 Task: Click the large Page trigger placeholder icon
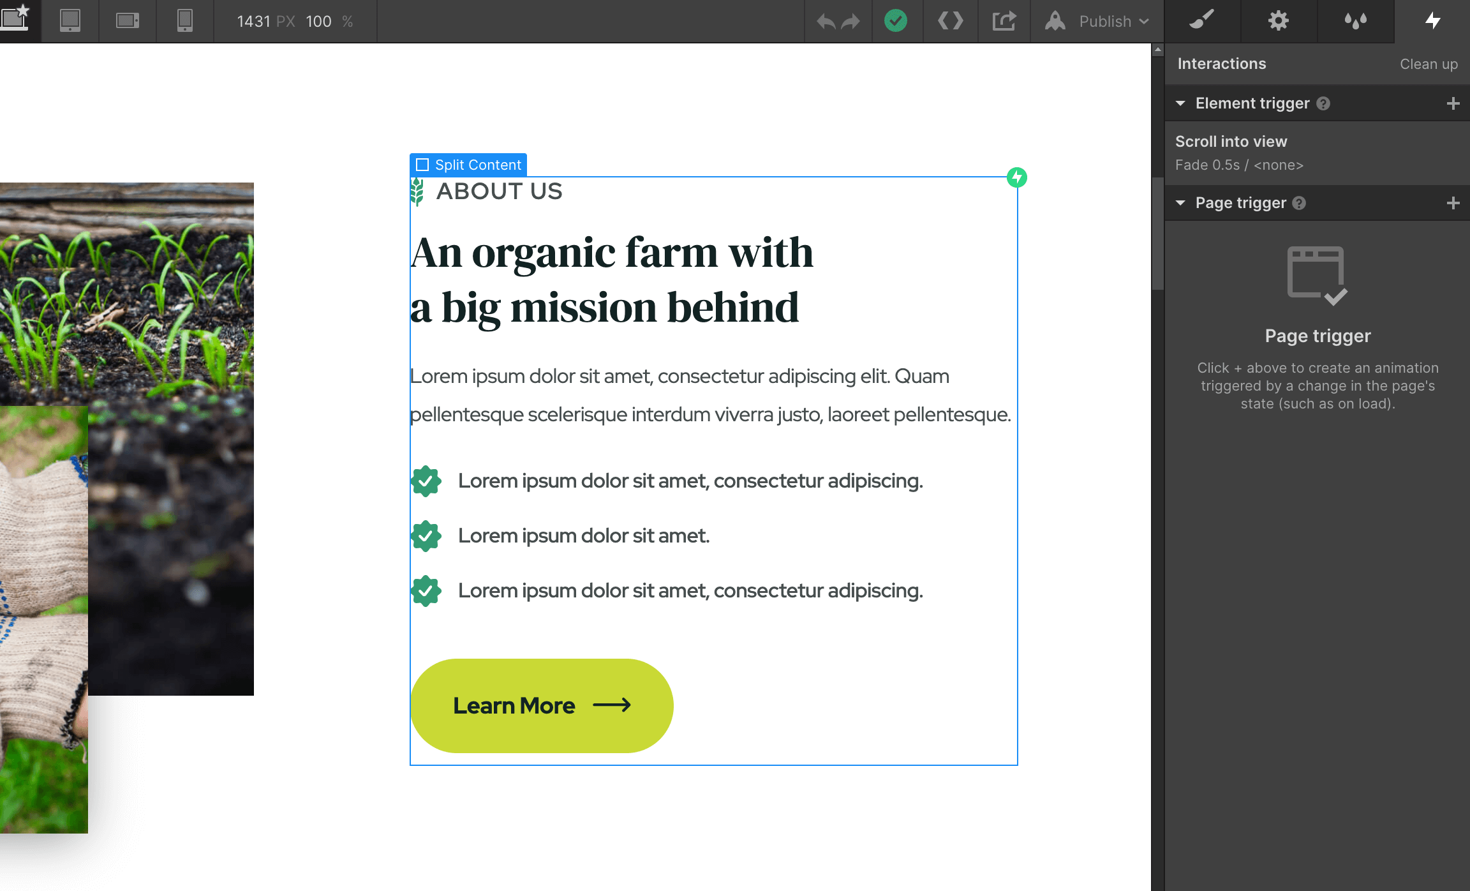point(1317,276)
